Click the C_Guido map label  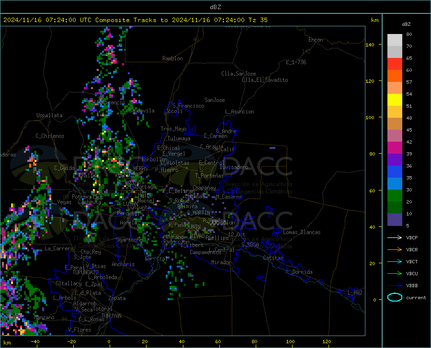tap(64, 168)
